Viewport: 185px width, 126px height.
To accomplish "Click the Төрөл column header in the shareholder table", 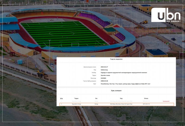I will click(76, 98).
